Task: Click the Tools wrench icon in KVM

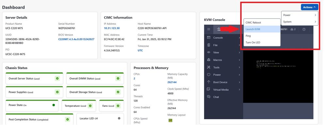Action: pyautogui.click(x=209, y=67)
